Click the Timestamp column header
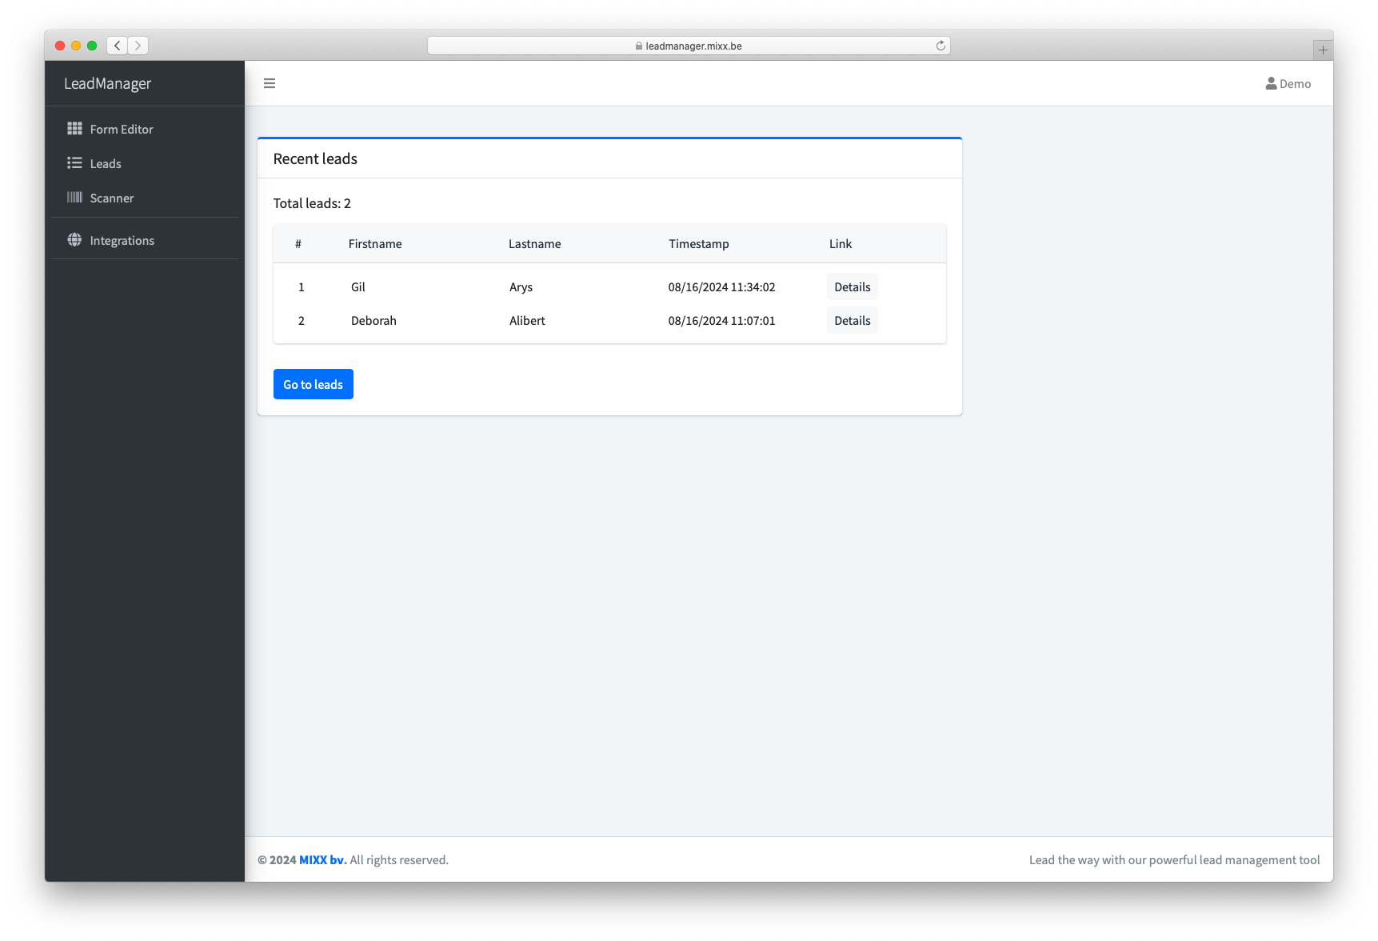This screenshot has width=1378, height=941. [699, 244]
